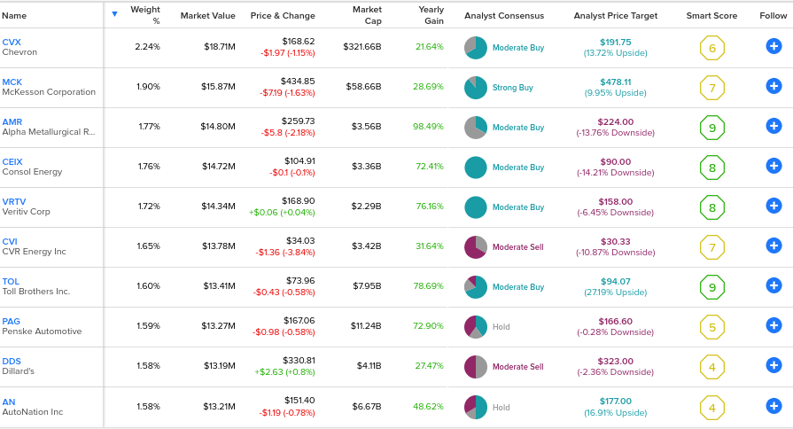Select the 1.65% weight value

pyautogui.click(x=148, y=246)
